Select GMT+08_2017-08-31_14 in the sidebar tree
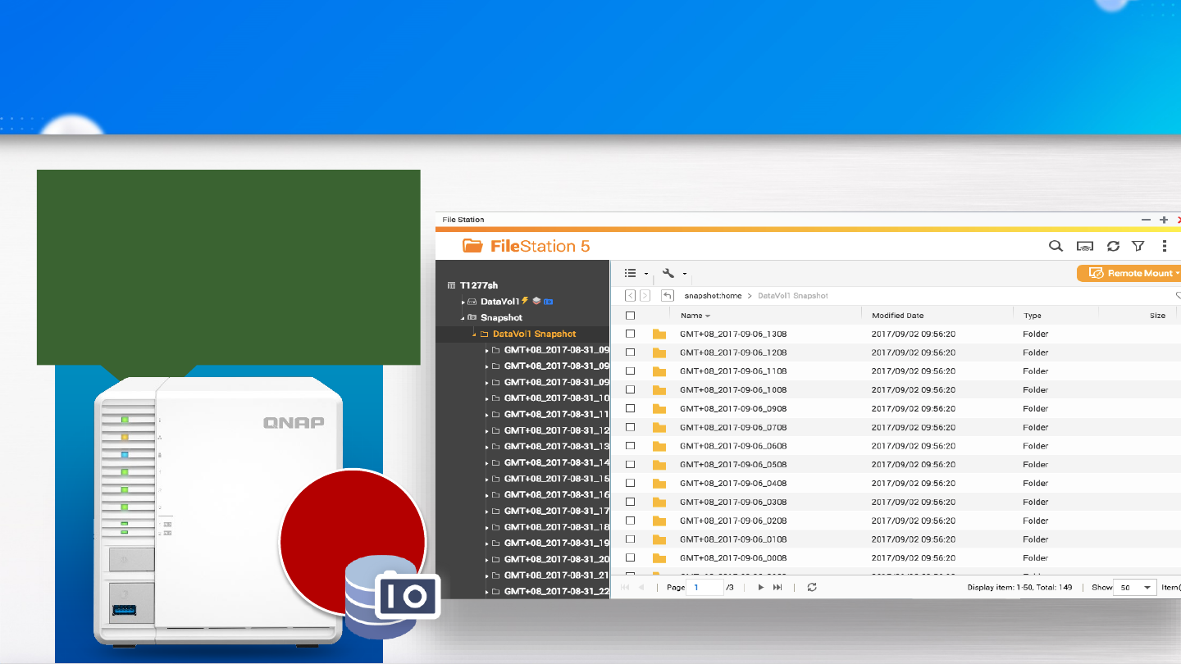 pos(557,463)
